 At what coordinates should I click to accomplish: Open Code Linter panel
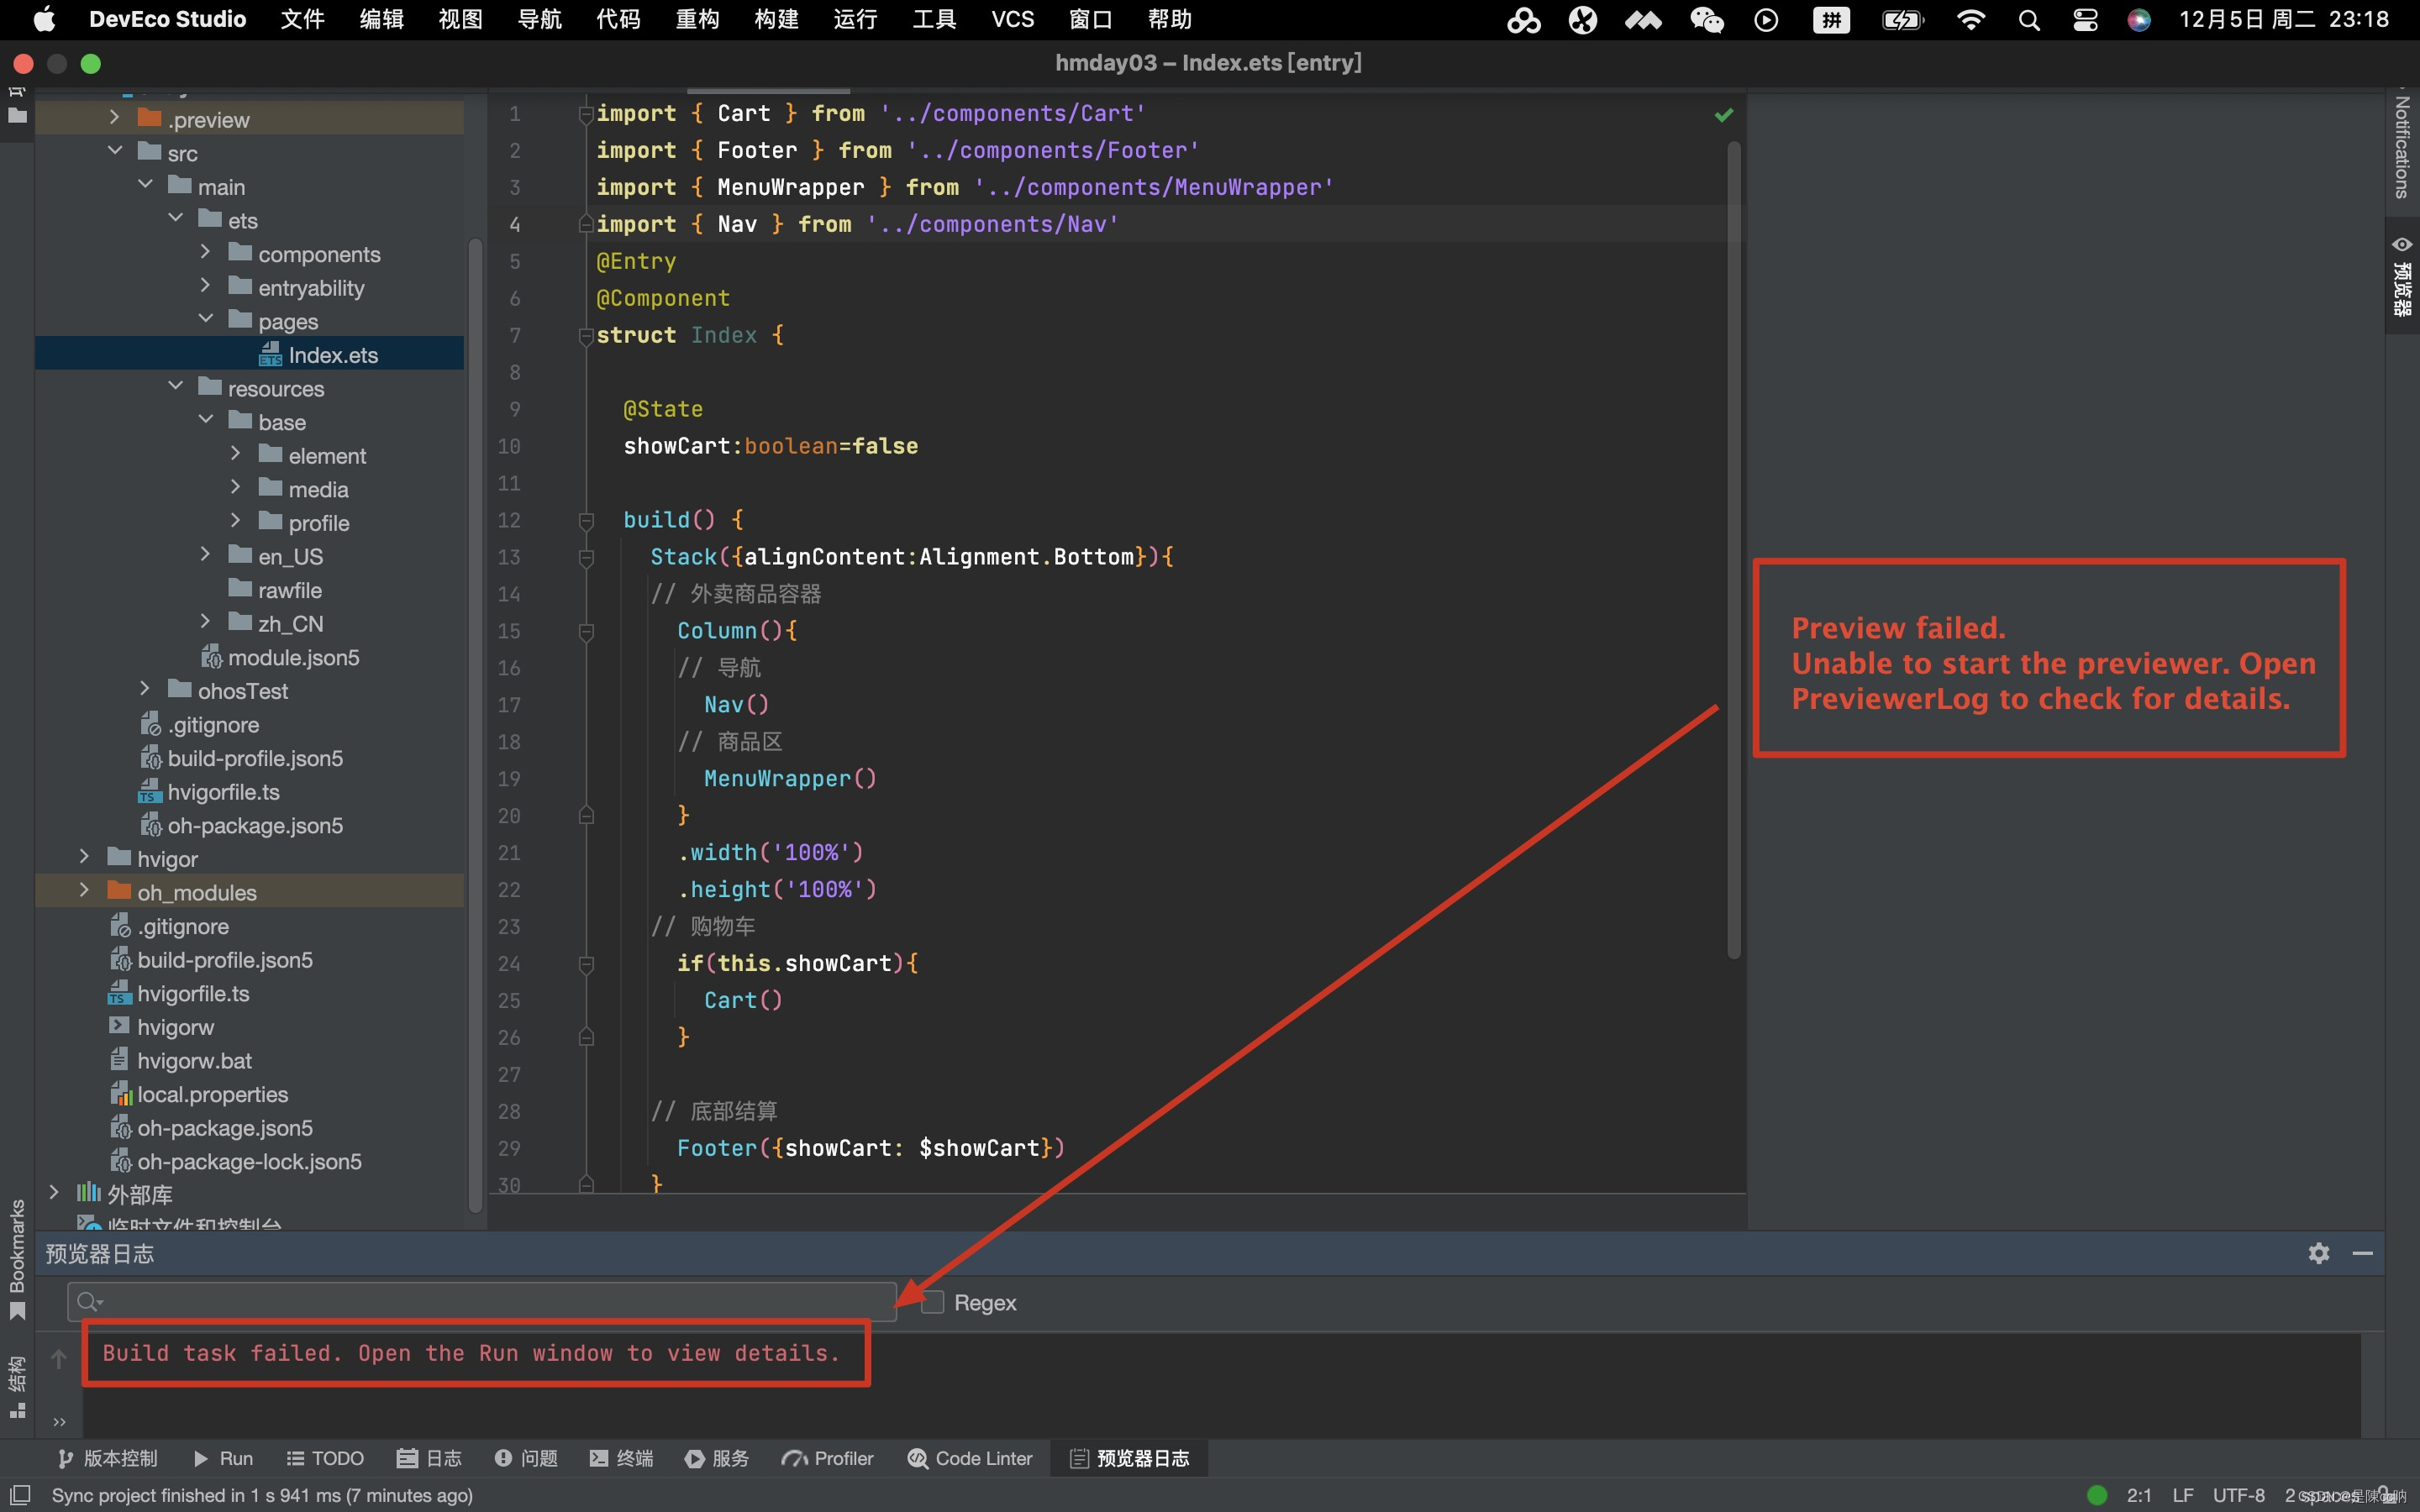tap(969, 1458)
